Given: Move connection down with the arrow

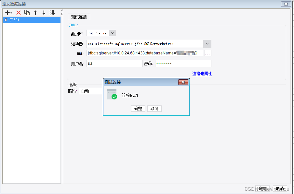Looking at the screenshot, I should 44,13.
